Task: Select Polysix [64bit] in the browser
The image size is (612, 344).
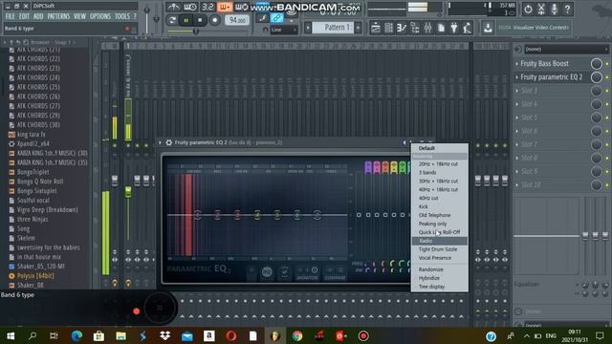Action: click(35, 276)
